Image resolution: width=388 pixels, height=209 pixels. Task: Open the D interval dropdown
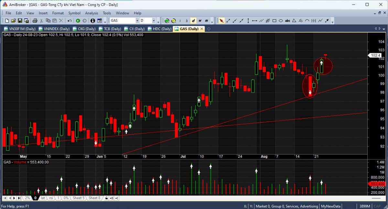click(x=154, y=21)
